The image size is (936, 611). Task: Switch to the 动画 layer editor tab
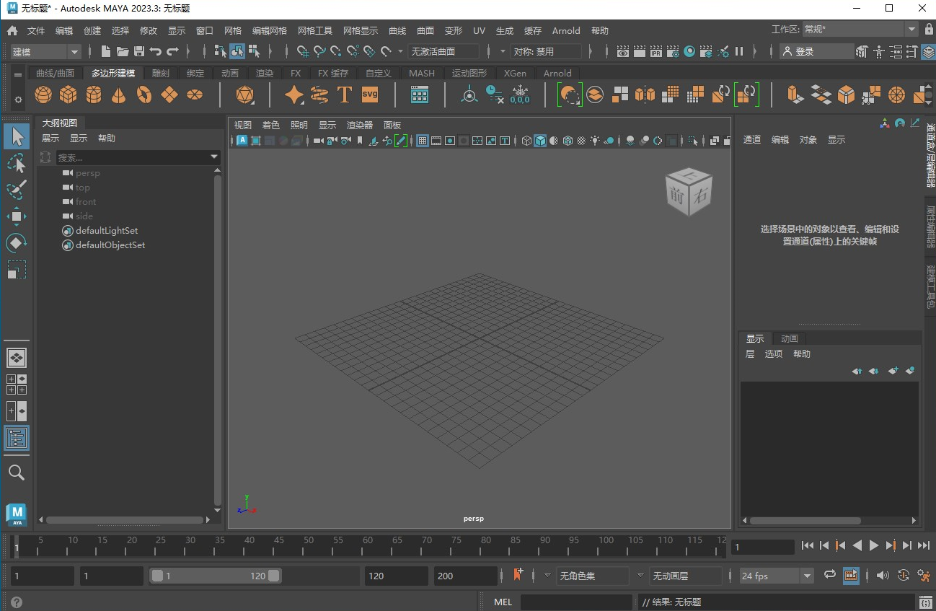pyautogui.click(x=790, y=338)
